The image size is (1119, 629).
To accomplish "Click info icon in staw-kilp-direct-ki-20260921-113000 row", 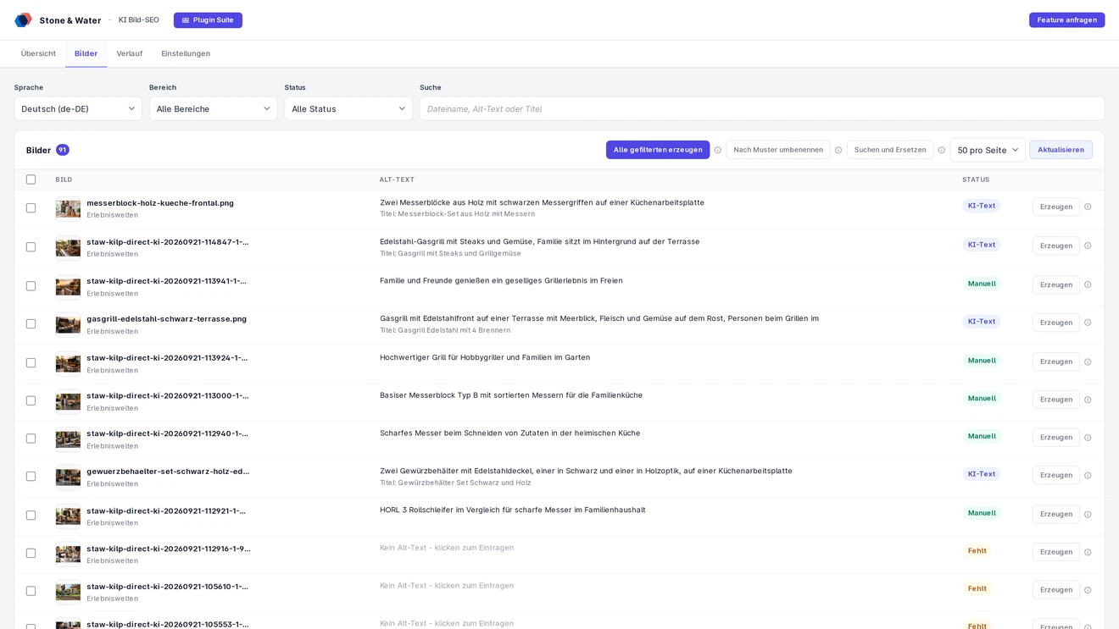I will [1088, 400].
